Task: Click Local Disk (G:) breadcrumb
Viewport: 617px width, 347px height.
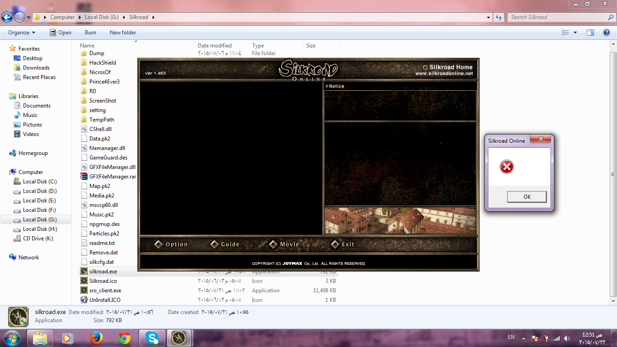Action: [102, 17]
